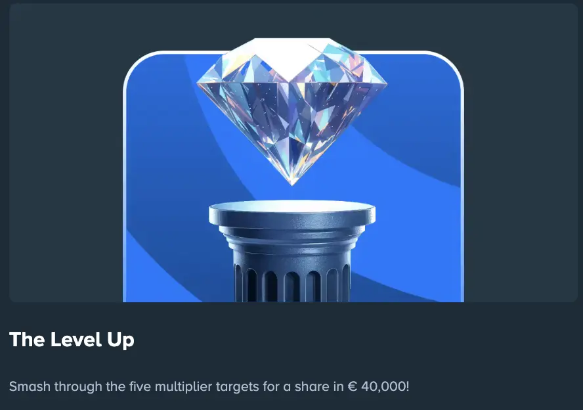Click the flat top plate of the pedestal

[292, 208]
